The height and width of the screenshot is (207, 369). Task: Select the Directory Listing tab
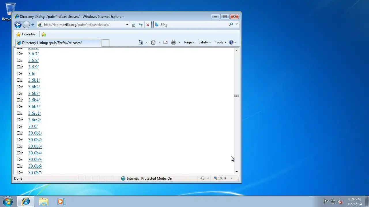click(58, 43)
